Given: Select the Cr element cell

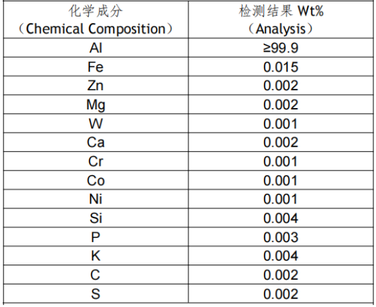Looking at the screenshot, I should [96, 161].
